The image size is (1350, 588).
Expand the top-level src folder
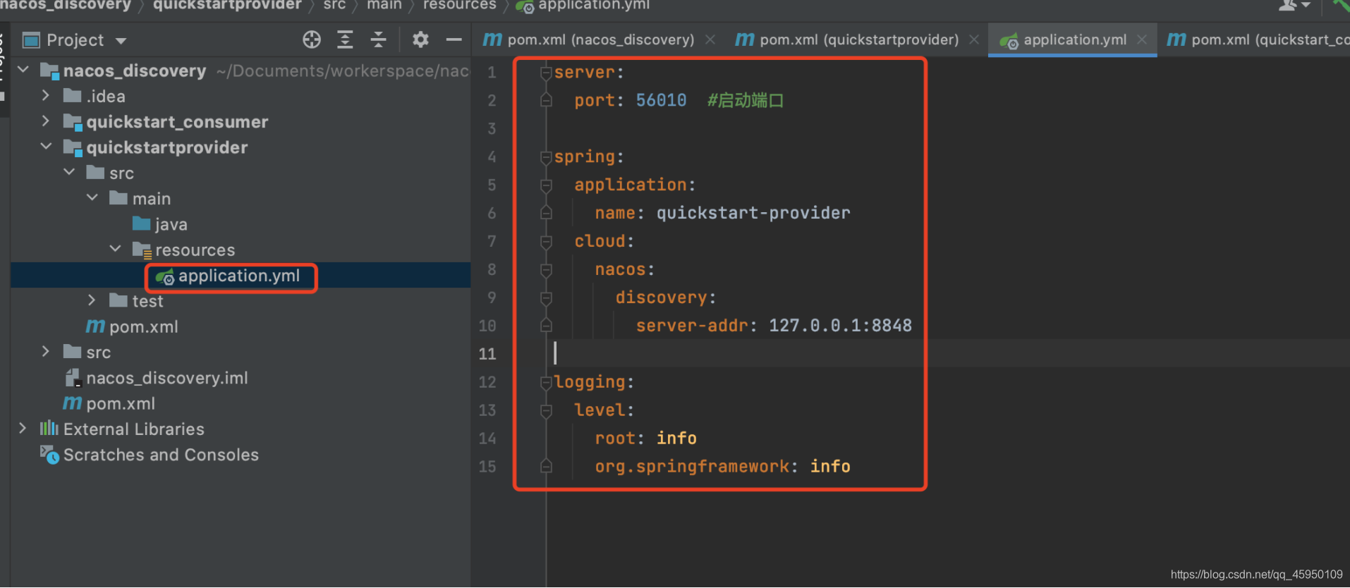coord(46,351)
